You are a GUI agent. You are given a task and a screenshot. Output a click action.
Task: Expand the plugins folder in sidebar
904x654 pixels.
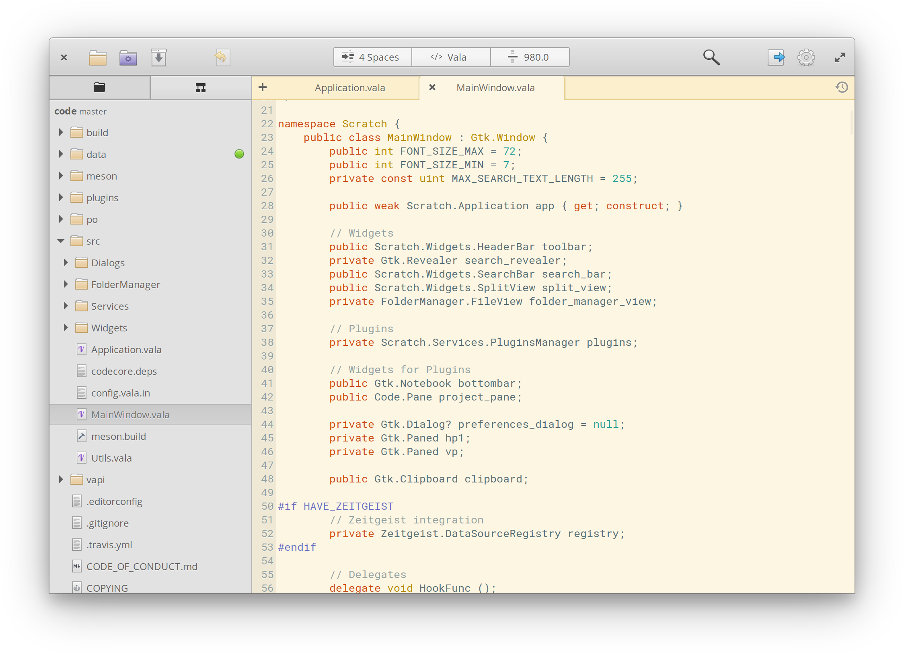62,197
